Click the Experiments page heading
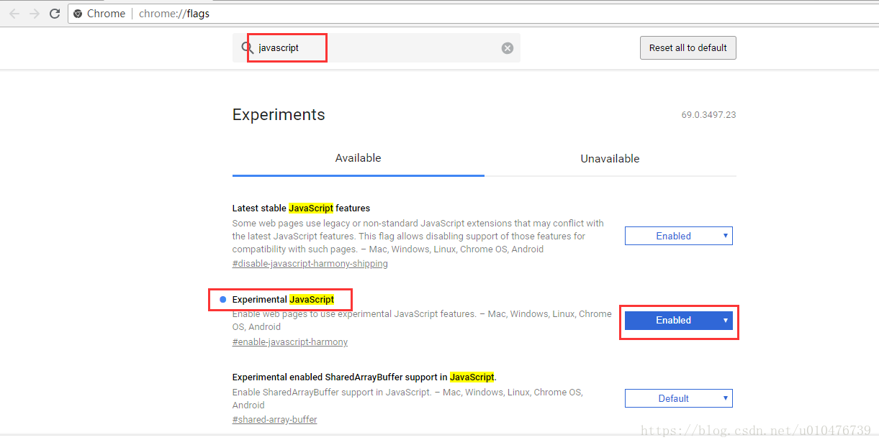The width and height of the screenshot is (879, 445). coord(279,115)
